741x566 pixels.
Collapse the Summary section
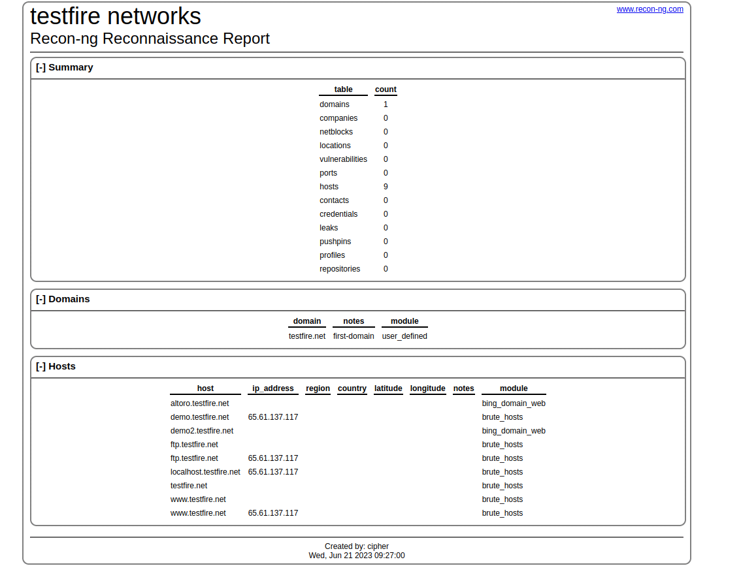41,67
